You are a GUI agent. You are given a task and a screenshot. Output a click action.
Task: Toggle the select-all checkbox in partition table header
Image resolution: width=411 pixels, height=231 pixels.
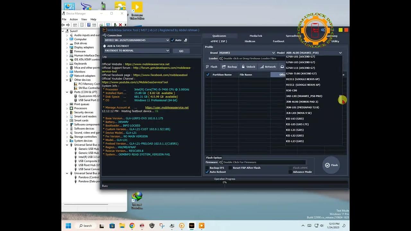(208, 74)
